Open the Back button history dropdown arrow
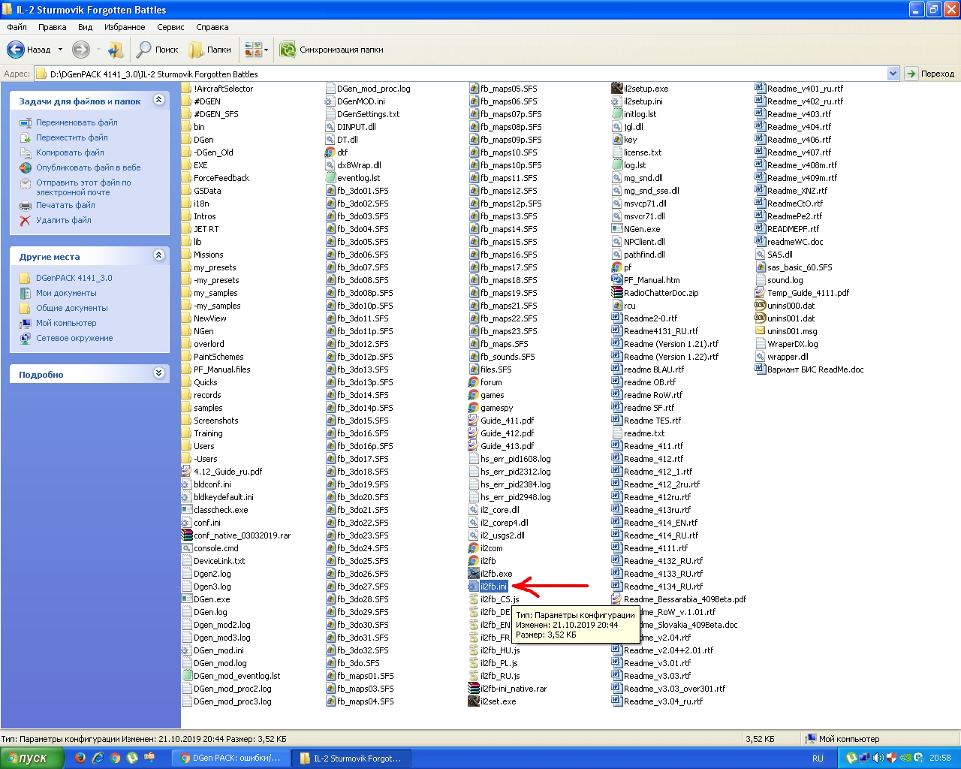This screenshot has width=961, height=769. tap(60, 50)
